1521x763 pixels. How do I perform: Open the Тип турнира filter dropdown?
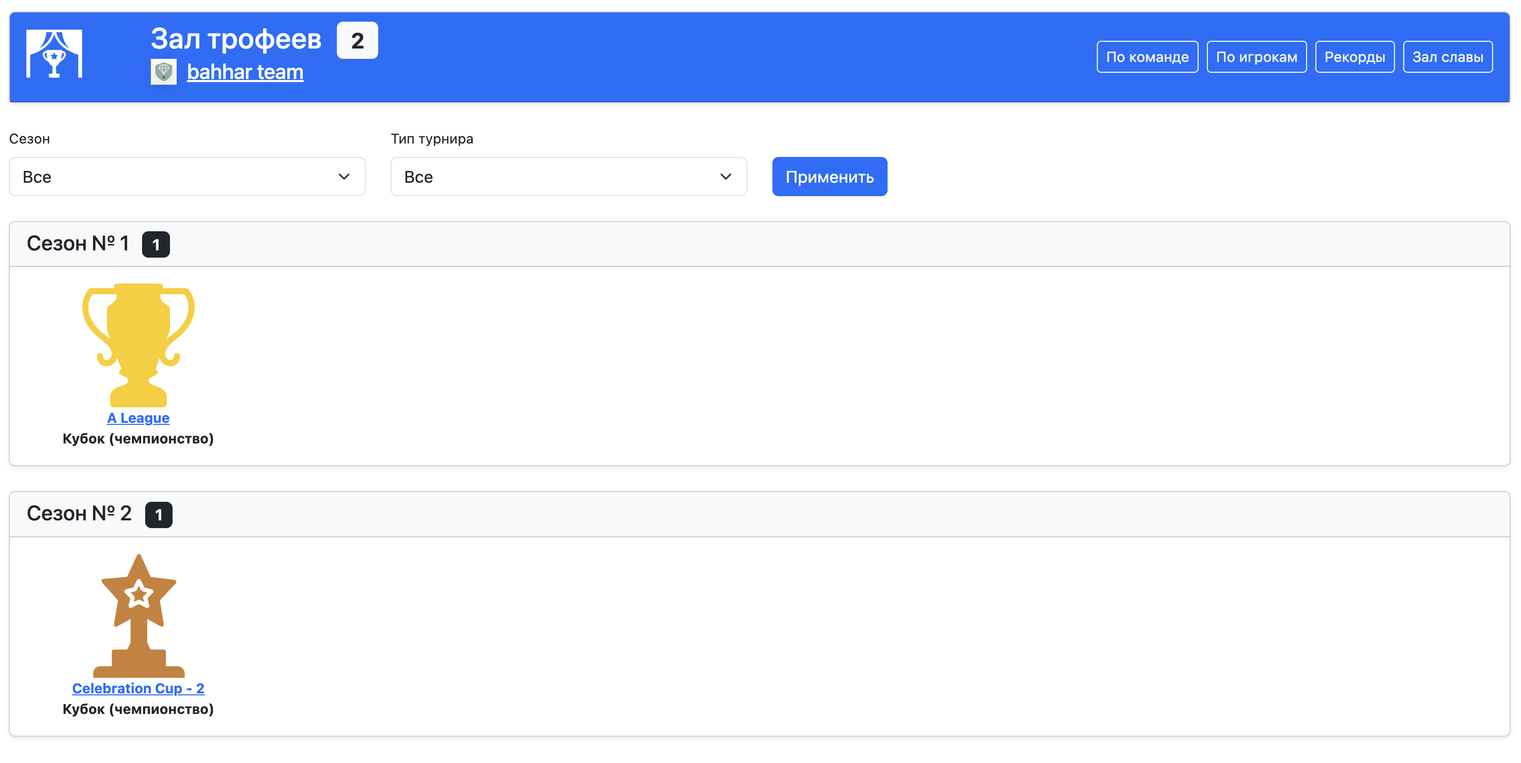568,177
